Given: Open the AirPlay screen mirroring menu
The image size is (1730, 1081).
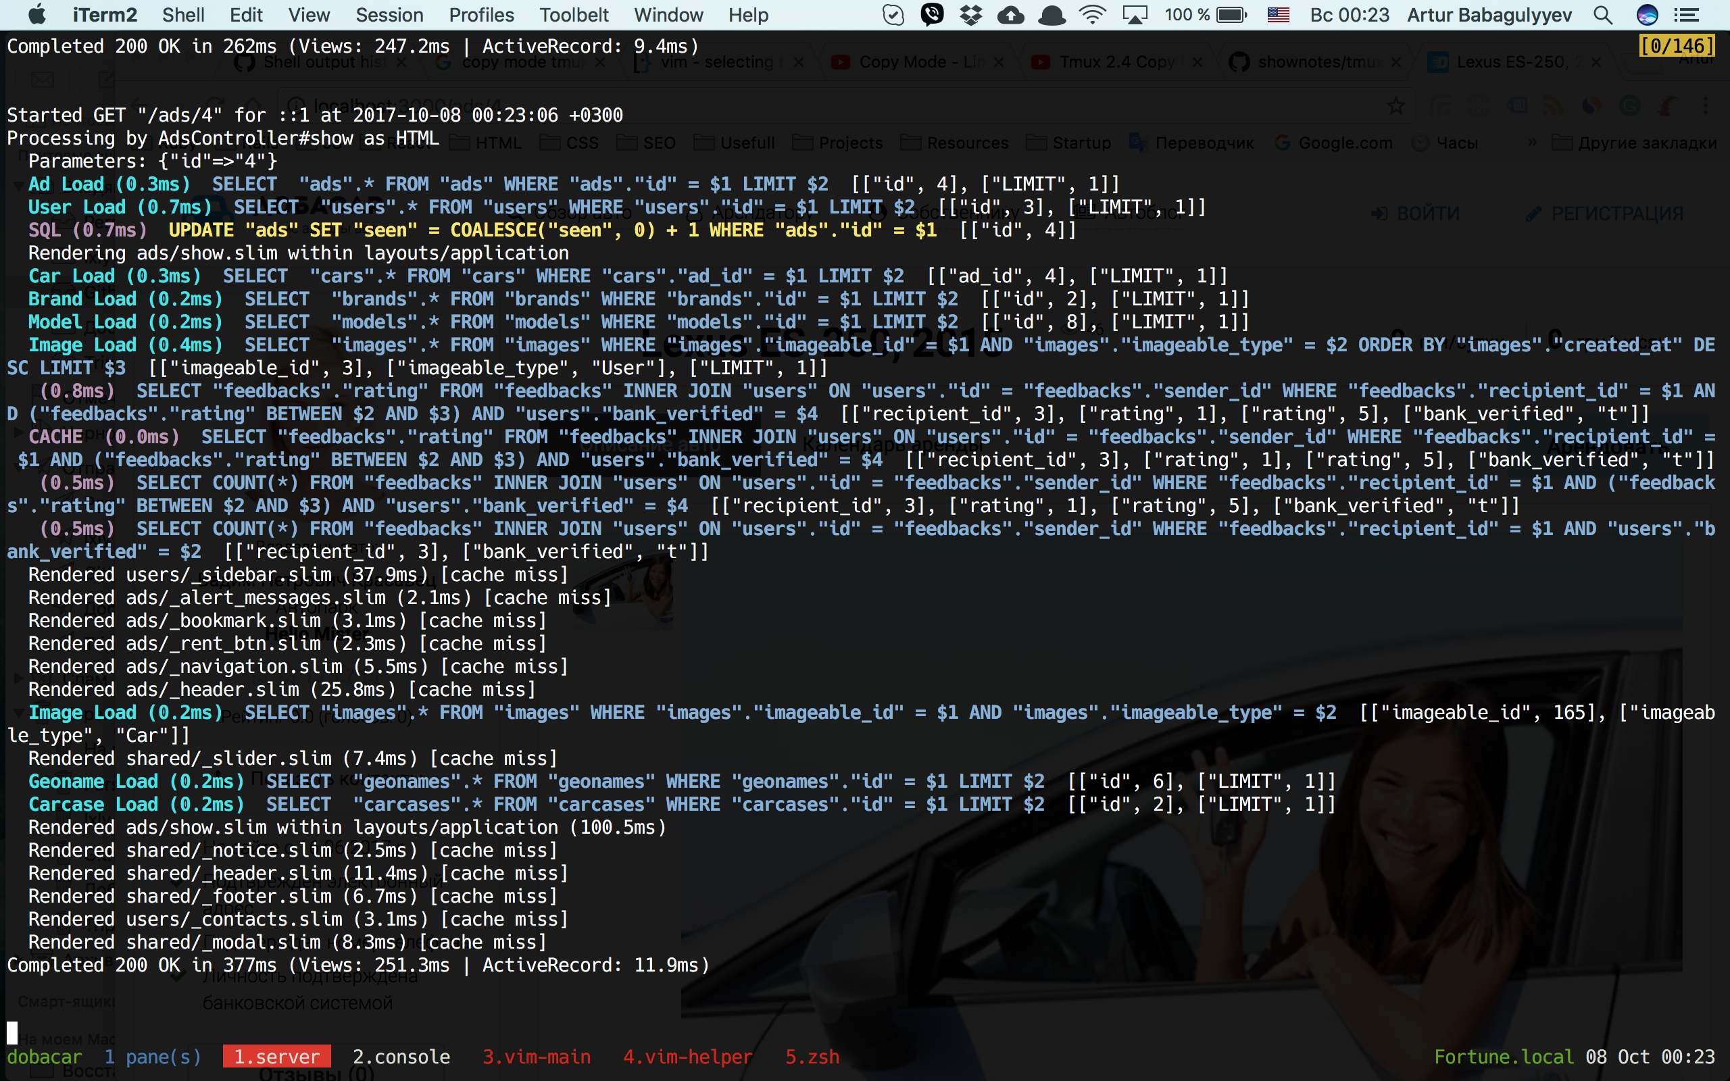Looking at the screenshot, I should tap(1137, 14).
